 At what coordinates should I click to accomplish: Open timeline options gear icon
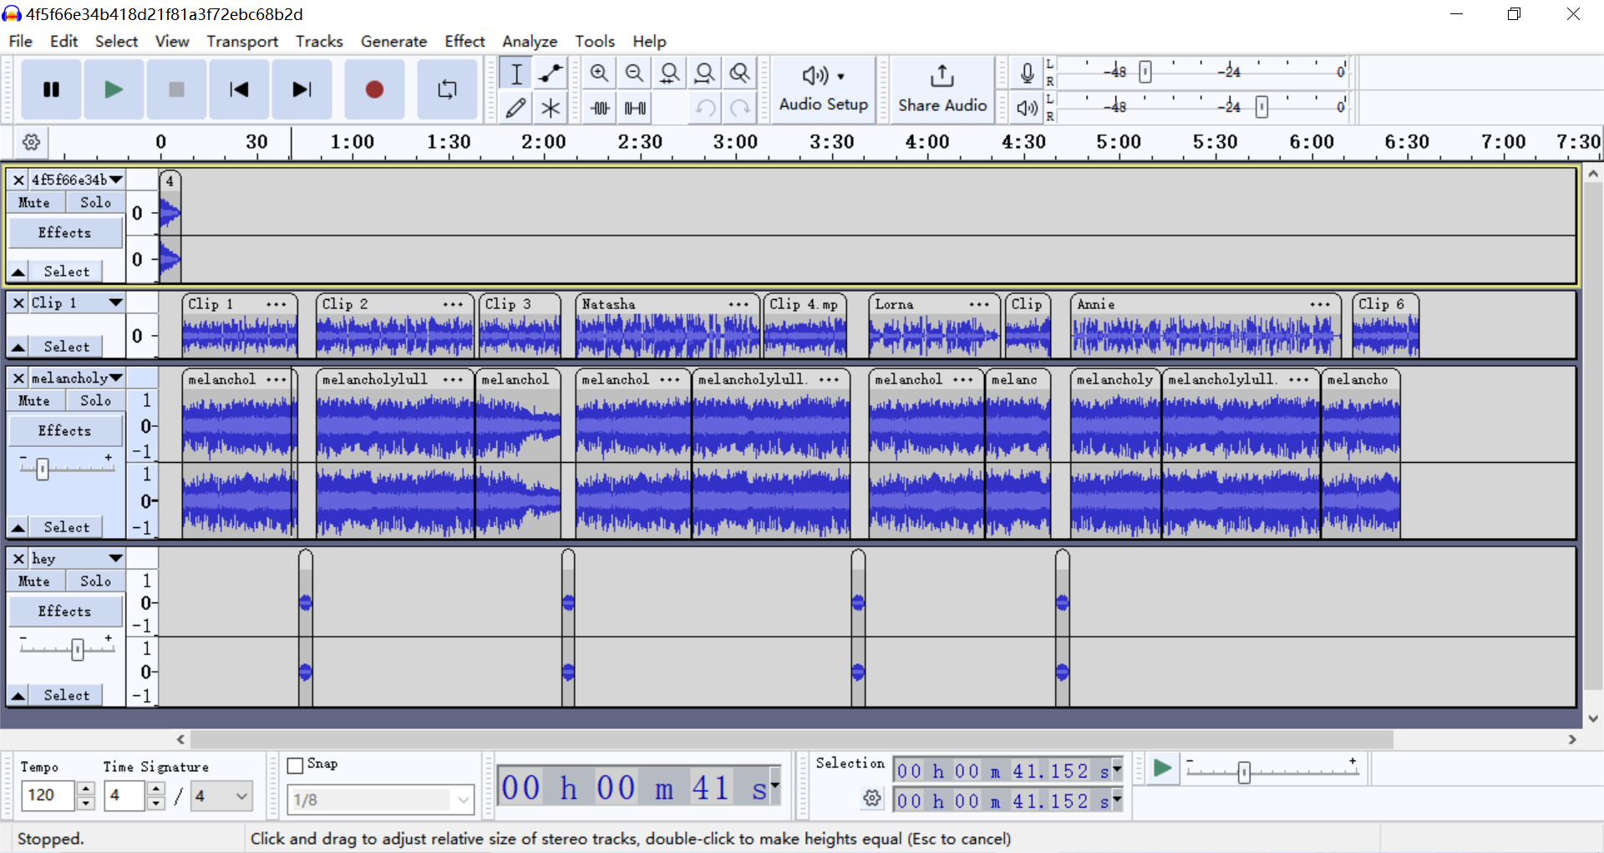[x=32, y=142]
